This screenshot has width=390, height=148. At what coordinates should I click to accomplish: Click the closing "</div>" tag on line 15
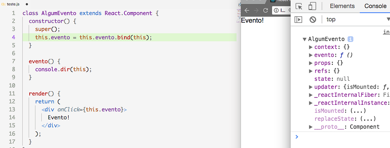pos(51,125)
